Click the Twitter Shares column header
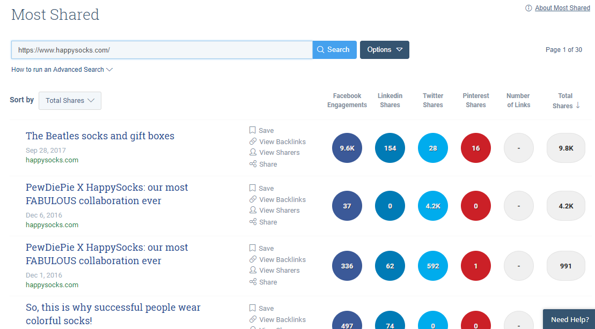The image size is (595, 329). click(432, 101)
